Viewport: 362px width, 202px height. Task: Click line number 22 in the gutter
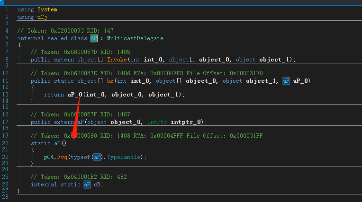[x=5, y=157]
